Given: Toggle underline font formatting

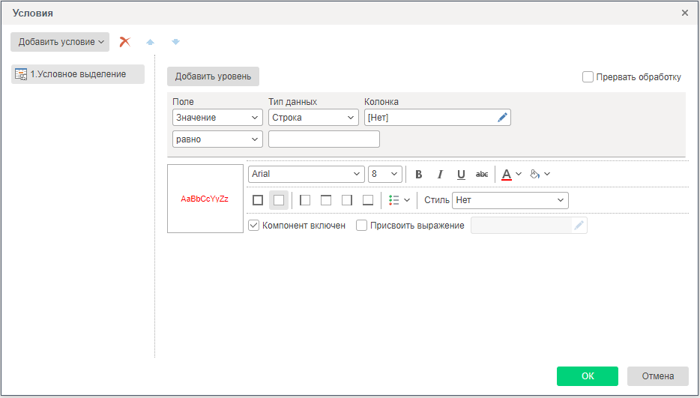Looking at the screenshot, I should pyautogui.click(x=461, y=174).
